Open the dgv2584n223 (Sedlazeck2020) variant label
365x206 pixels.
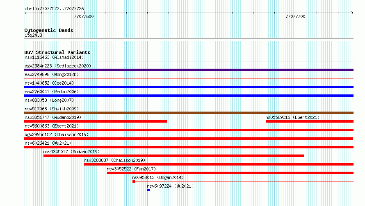click(x=58, y=66)
